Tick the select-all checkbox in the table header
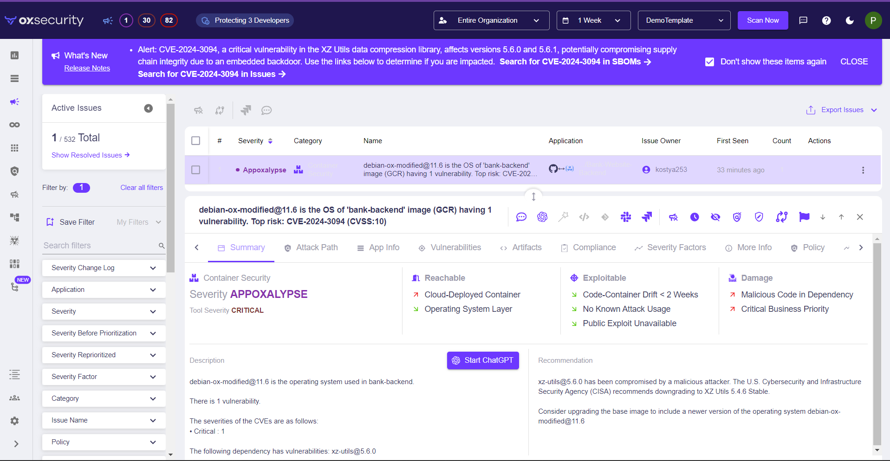The height and width of the screenshot is (461, 890). click(195, 140)
